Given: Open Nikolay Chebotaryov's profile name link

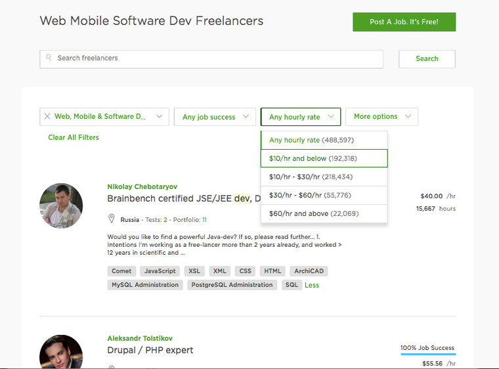Looking at the screenshot, I should coord(142,186).
